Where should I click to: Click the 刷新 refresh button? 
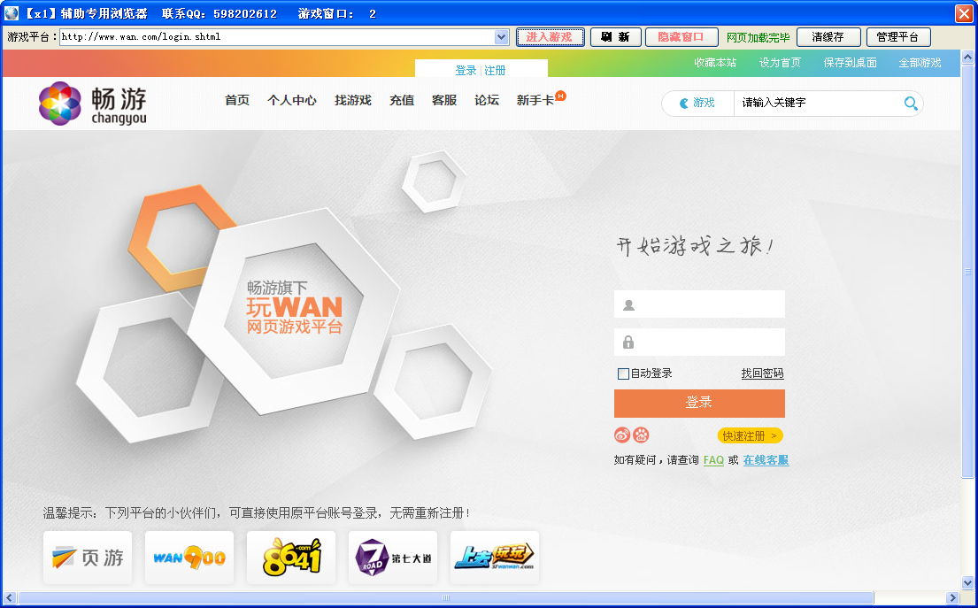pos(616,37)
